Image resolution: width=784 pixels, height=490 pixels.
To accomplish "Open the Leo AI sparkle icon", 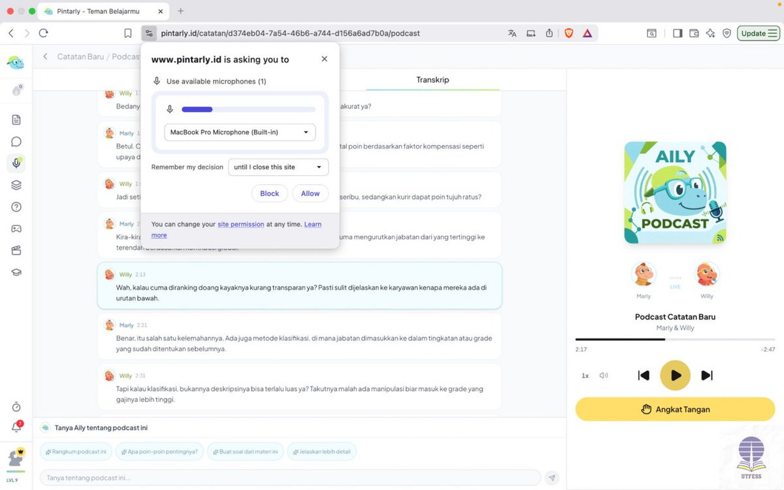I will 710,33.
